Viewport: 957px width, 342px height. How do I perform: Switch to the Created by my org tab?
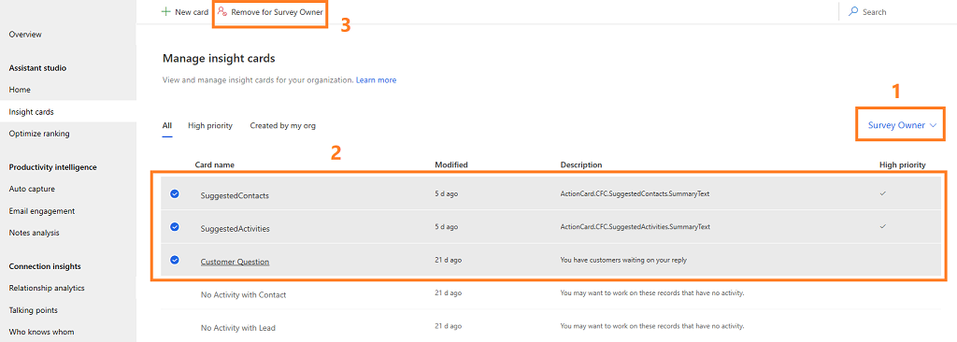tap(282, 126)
